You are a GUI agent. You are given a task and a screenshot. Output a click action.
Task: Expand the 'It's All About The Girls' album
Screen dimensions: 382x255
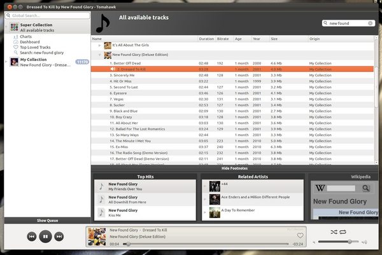click(99, 45)
